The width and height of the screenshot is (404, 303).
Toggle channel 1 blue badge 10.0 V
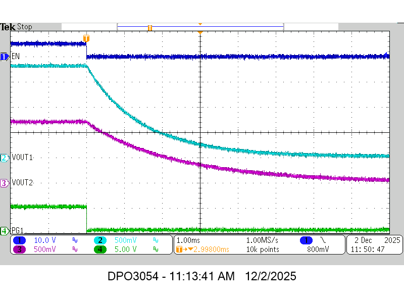point(20,240)
